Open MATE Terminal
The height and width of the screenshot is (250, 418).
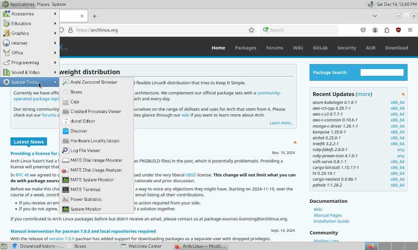tap(96, 189)
